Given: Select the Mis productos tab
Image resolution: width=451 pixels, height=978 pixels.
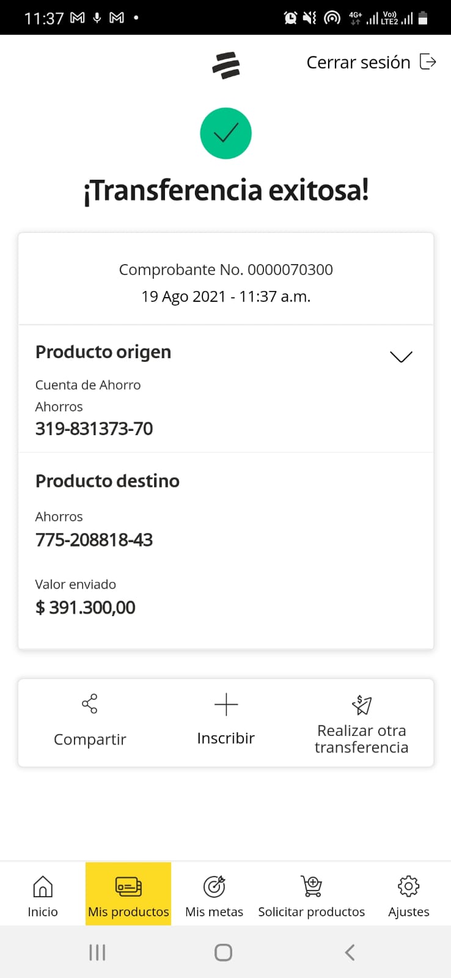Looking at the screenshot, I should 128,894.
